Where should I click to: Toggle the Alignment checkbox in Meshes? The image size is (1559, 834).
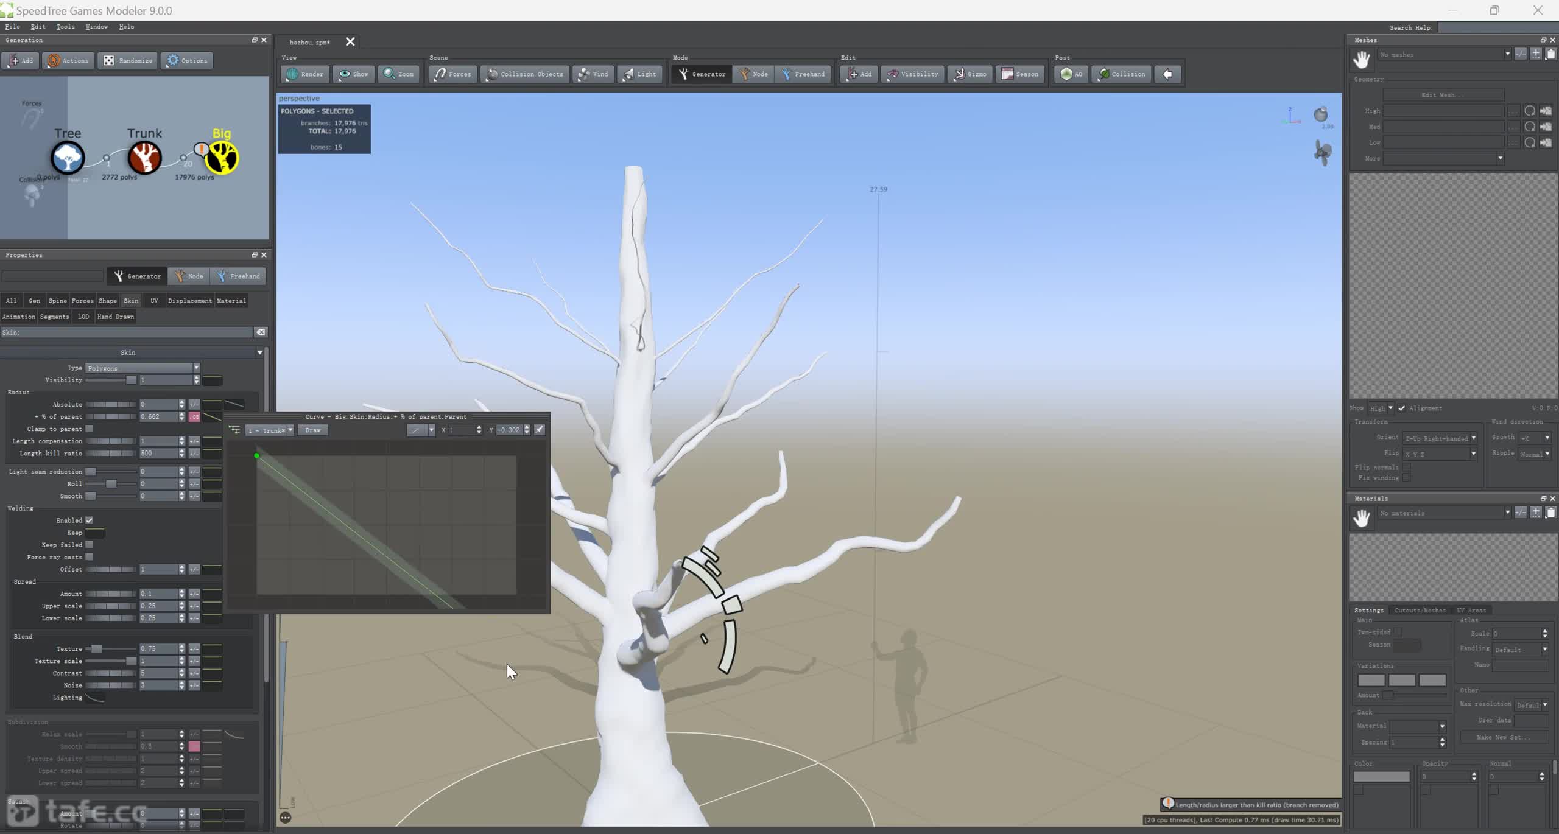[1402, 408]
